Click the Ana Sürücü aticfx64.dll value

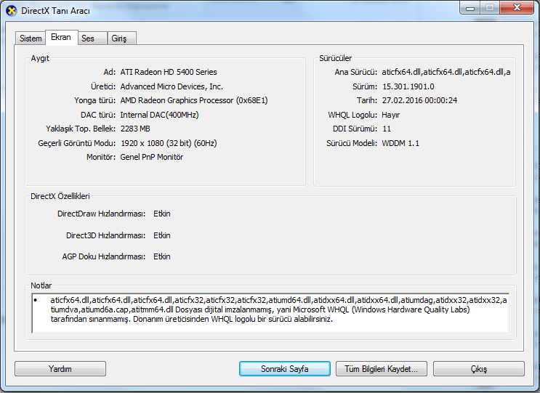click(x=446, y=72)
